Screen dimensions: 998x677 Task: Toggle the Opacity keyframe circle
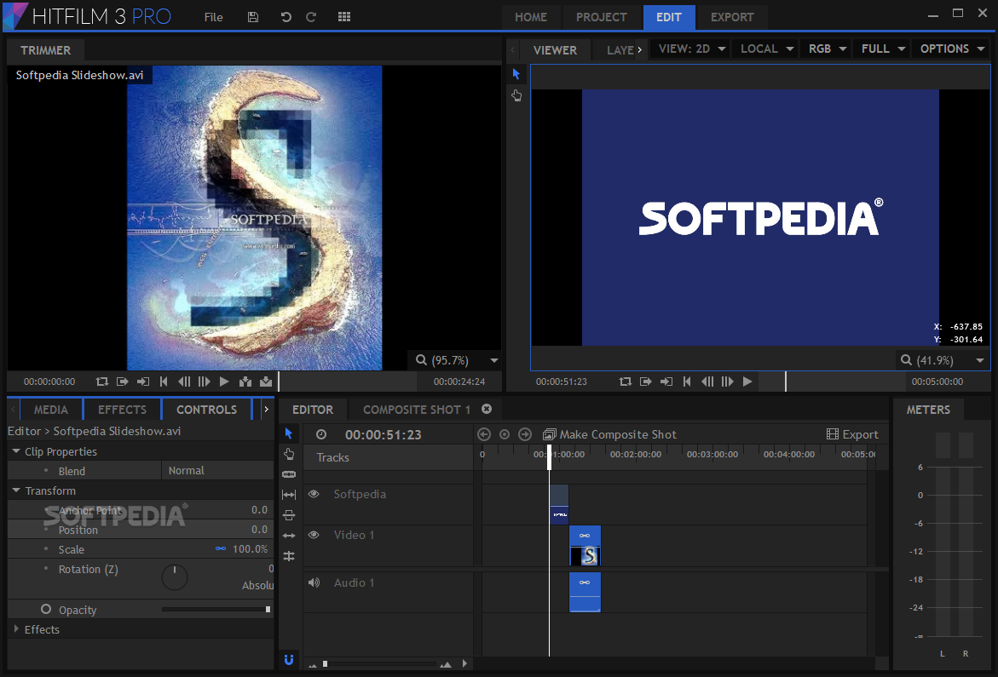point(46,609)
